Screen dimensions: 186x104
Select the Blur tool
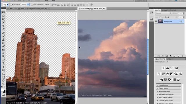pos(3,53)
